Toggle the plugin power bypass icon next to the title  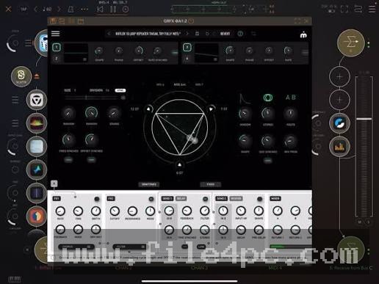(191, 21)
